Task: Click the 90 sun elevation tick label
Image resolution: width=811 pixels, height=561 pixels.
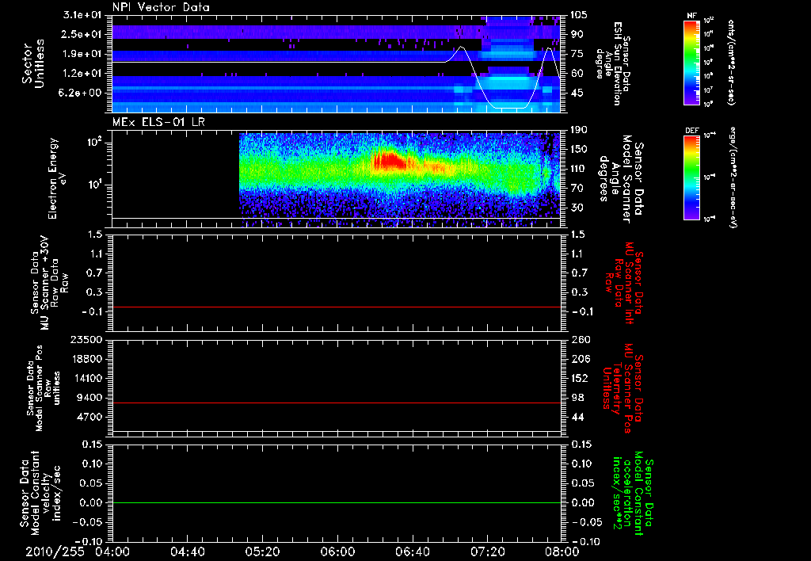Action: pos(577,34)
